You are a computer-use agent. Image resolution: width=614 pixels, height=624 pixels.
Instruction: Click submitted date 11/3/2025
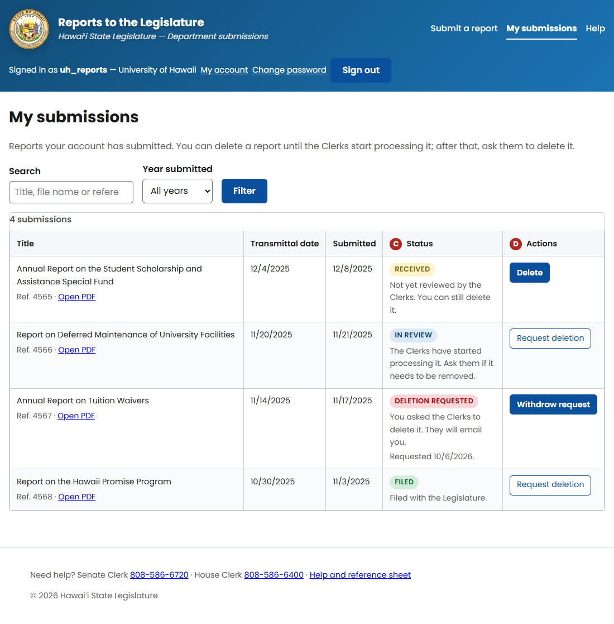(x=351, y=482)
